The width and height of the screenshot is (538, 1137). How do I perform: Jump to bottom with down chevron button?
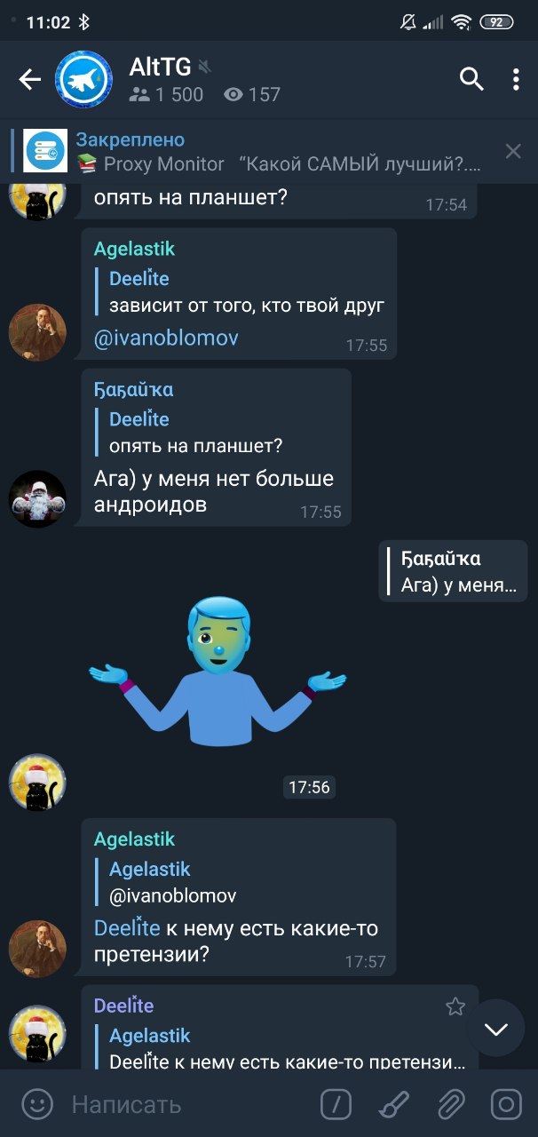coord(495,1028)
